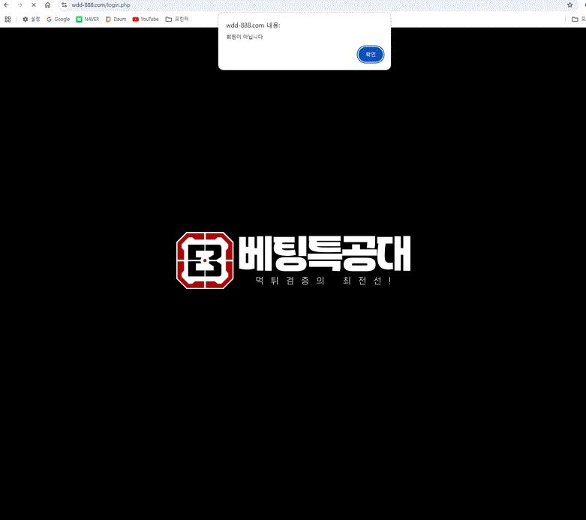The height and width of the screenshot is (520, 586).
Task: Open the 설정 settings bookmark
Action: (32, 19)
